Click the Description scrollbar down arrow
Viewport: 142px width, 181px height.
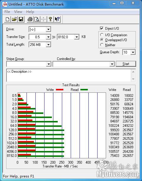coord(133,79)
